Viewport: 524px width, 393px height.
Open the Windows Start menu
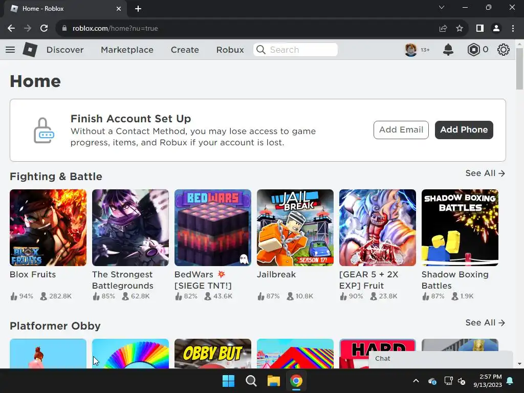click(x=229, y=381)
